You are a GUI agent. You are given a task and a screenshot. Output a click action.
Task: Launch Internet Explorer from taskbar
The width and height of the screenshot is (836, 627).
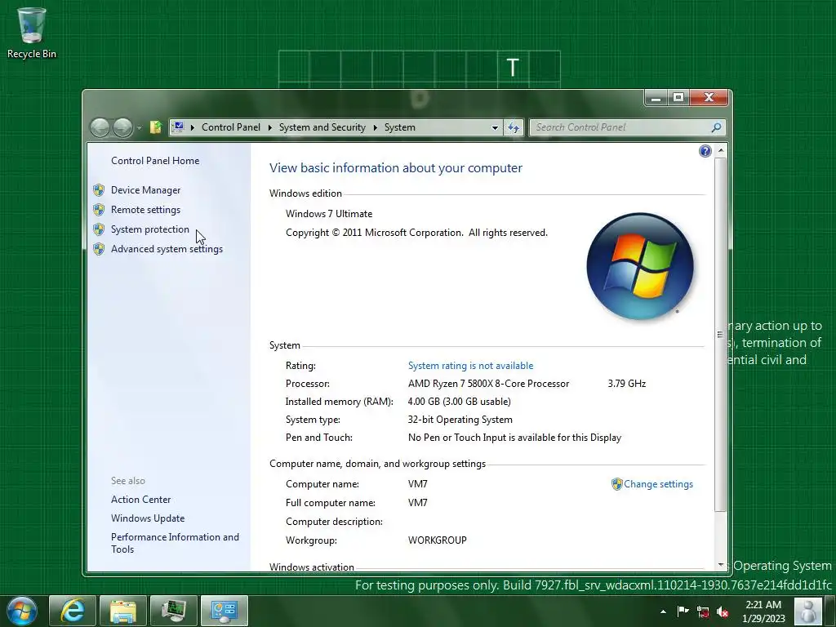tap(73, 611)
